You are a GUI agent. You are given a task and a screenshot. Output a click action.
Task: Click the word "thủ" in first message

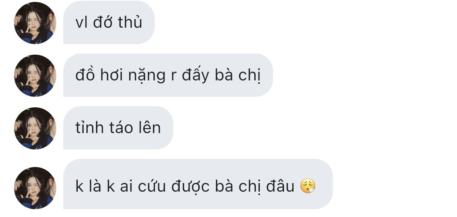[130, 22]
